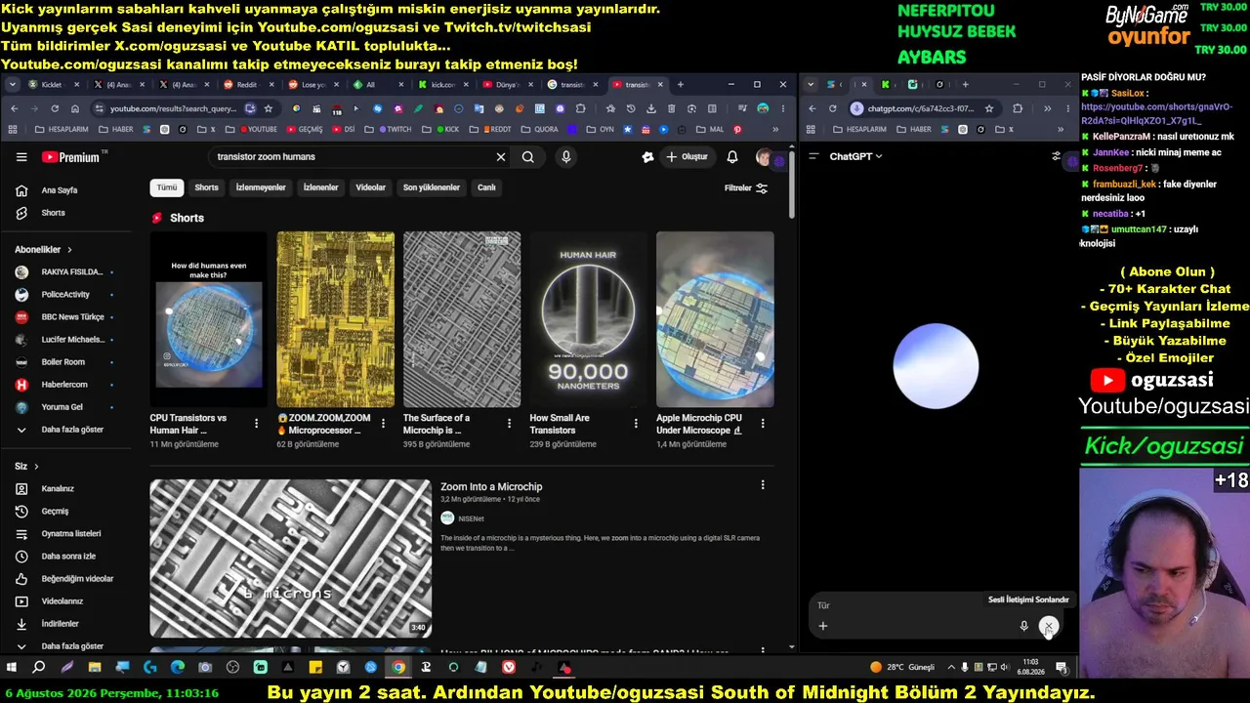Open the Oluştur create menu
Viewport: 1250px width, 703px height.
(x=687, y=156)
